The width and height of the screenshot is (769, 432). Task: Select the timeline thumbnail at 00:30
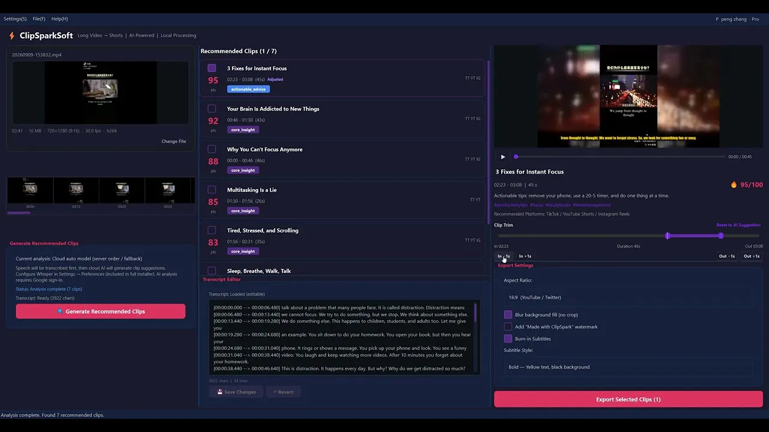[168, 191]
